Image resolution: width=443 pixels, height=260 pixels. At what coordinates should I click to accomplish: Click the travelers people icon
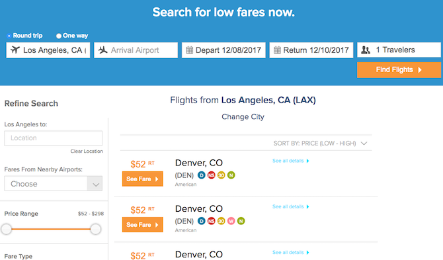pos(366,50)
